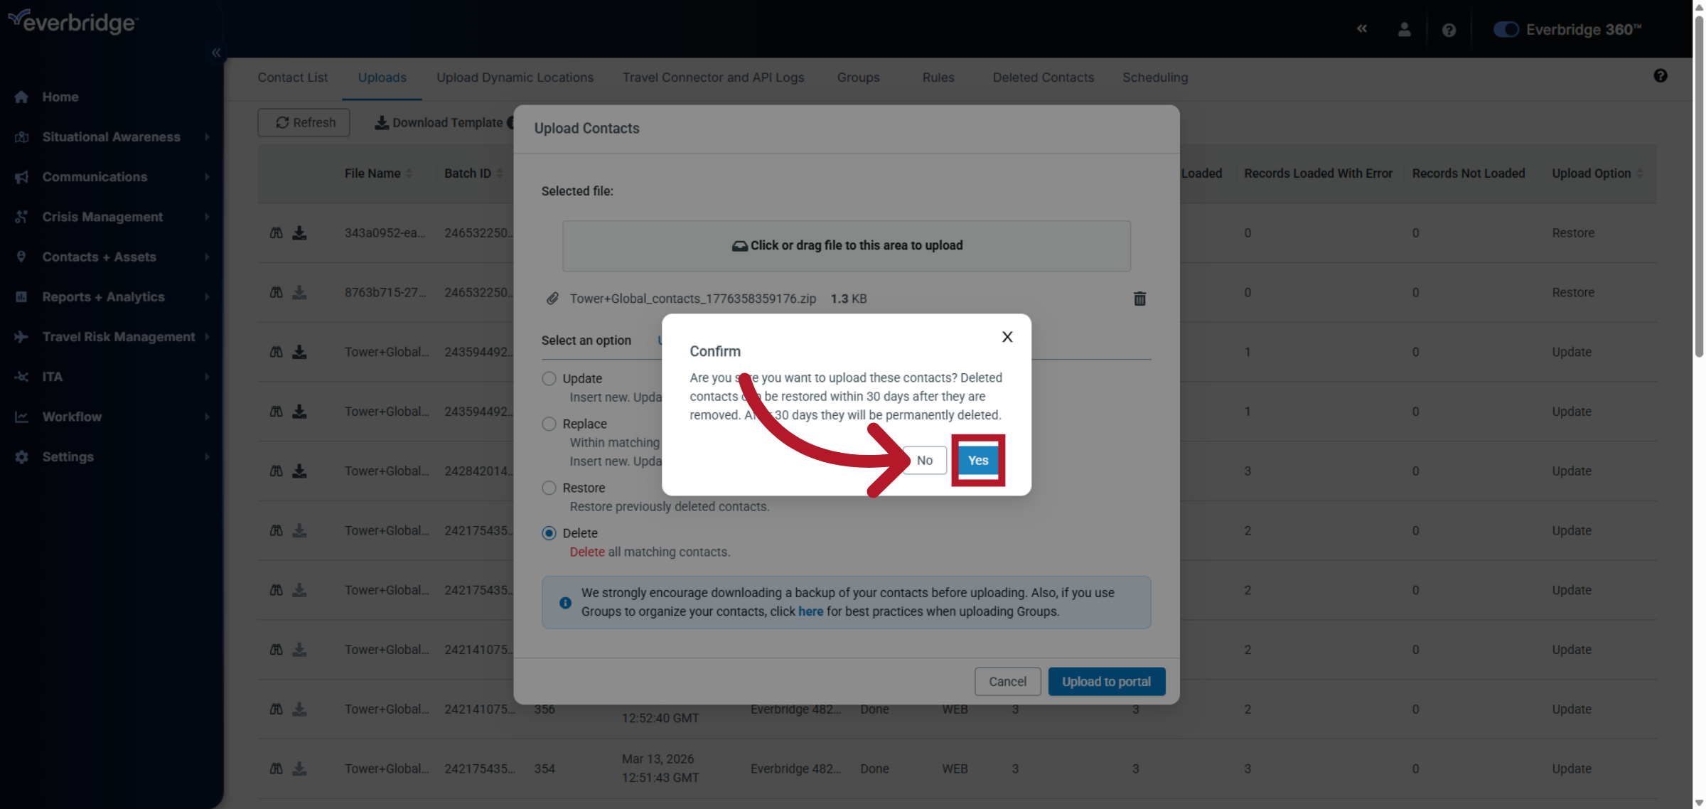Click the trash icon to remove selected file
Image resolution: width=1706 pixels, height=809 pixels.
[1139, 299]
